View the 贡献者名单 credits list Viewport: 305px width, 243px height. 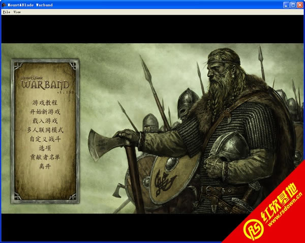coord(45,157)
